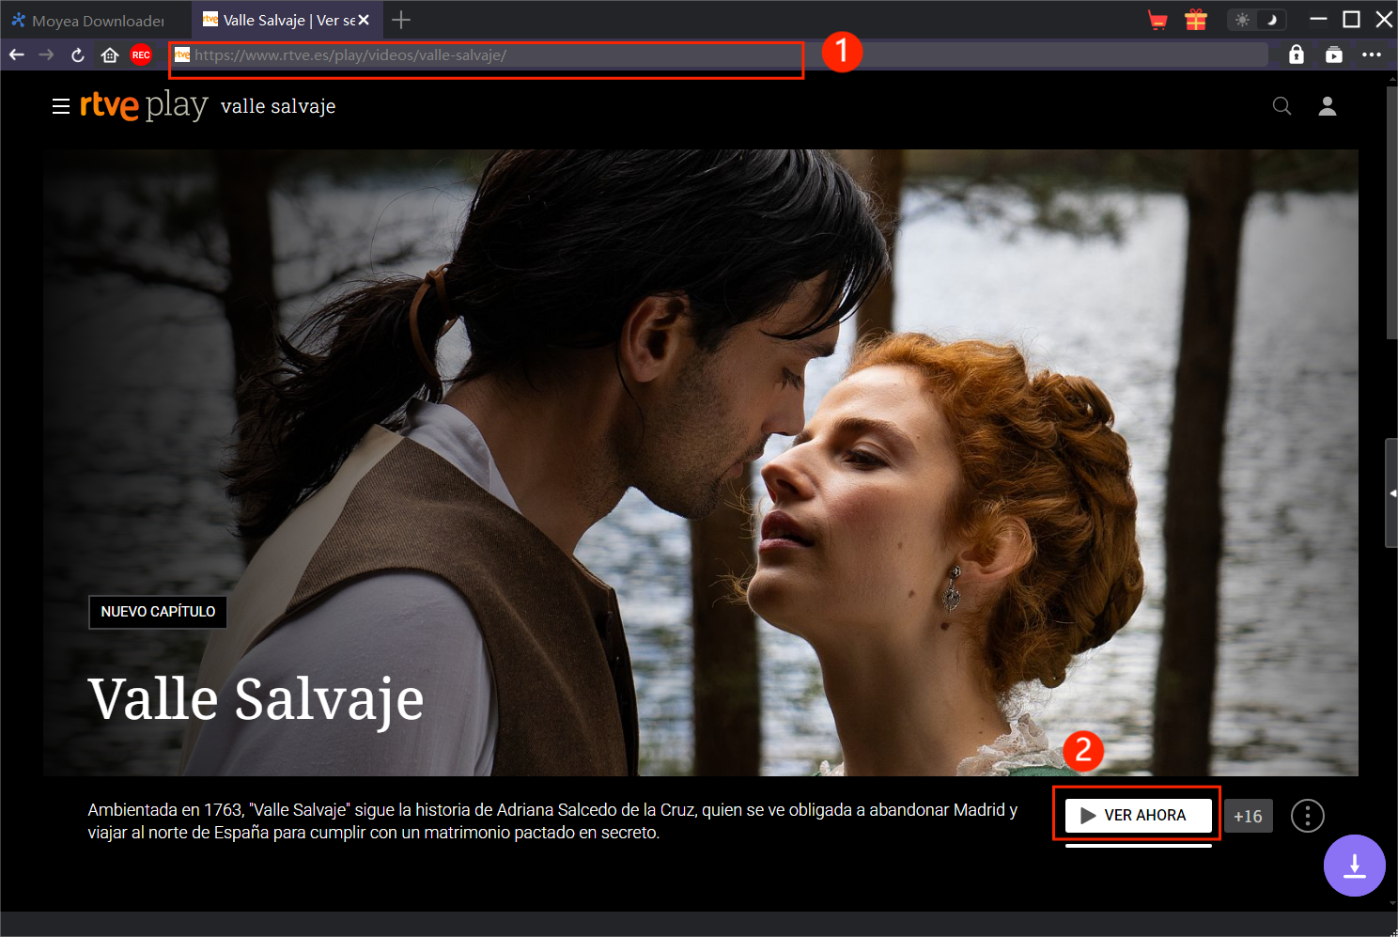Open the three-dot more options menu

click(1372, 55)
